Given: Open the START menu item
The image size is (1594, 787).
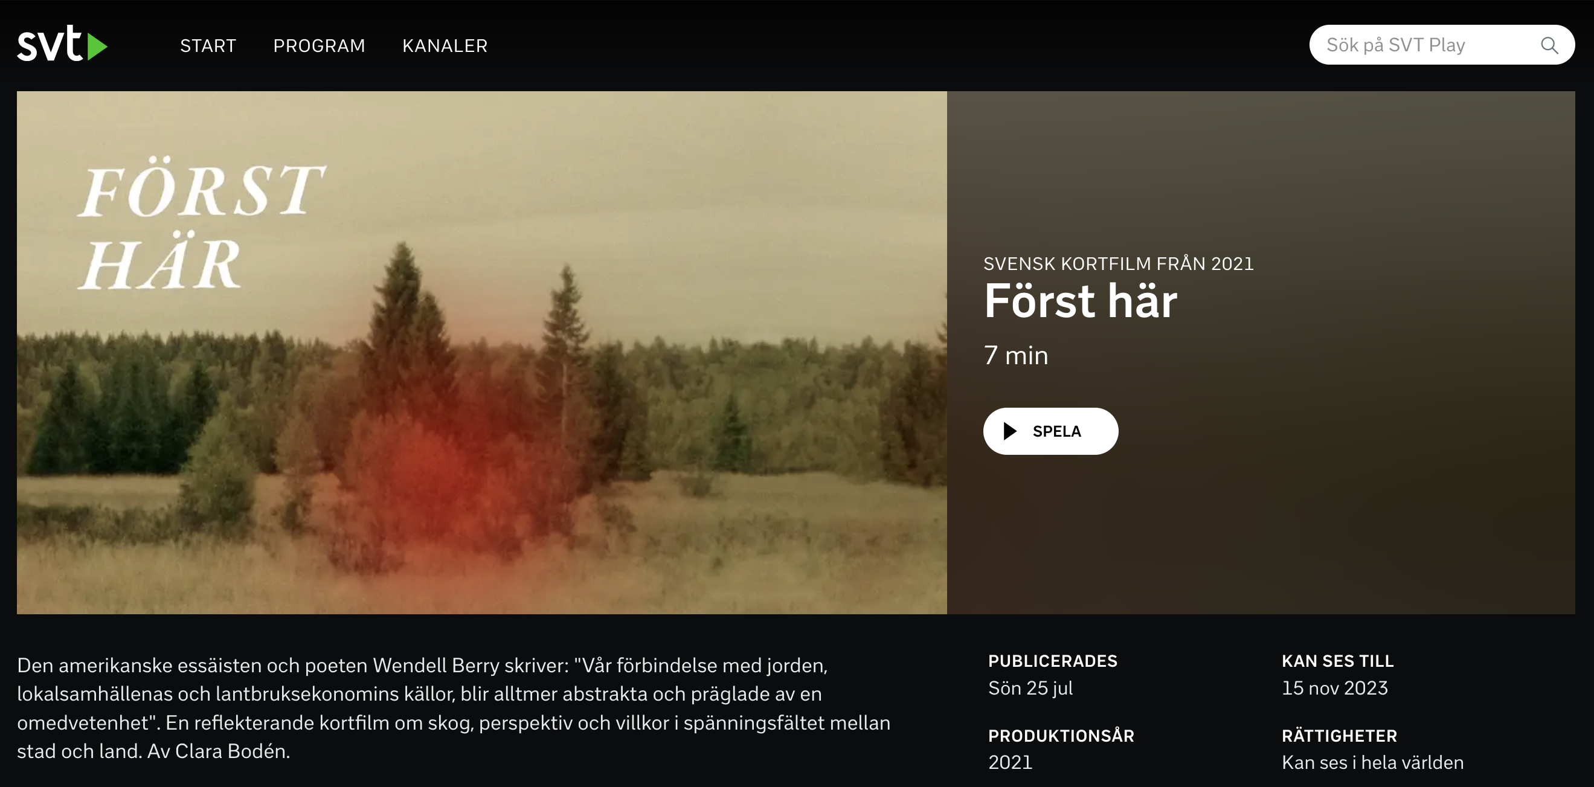Looking at the screenshot, I should tap(208, 46).
